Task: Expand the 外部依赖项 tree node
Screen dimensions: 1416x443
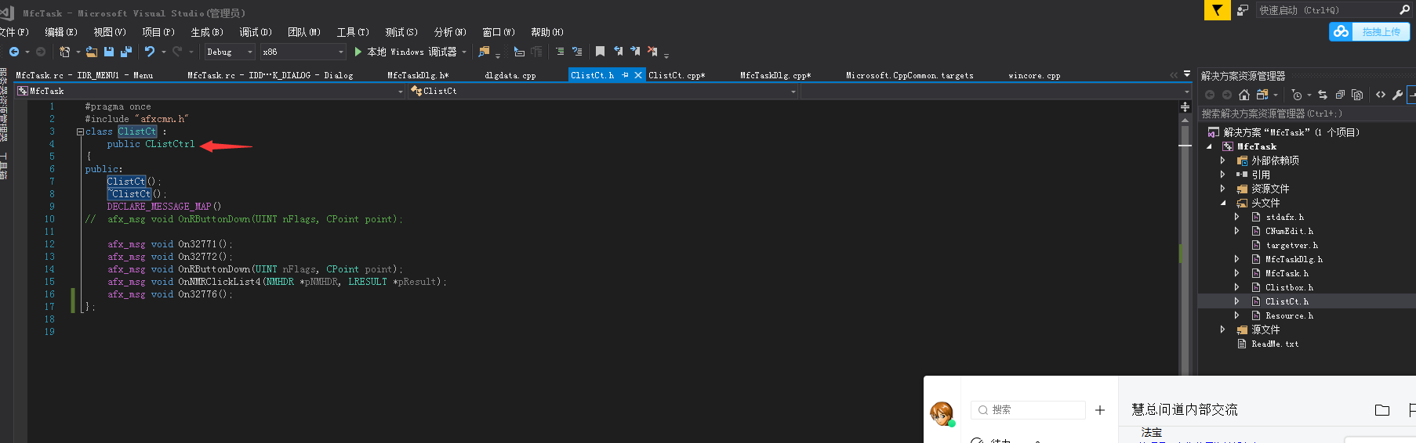Action: pyautogui.click(x=1222, y=160)
